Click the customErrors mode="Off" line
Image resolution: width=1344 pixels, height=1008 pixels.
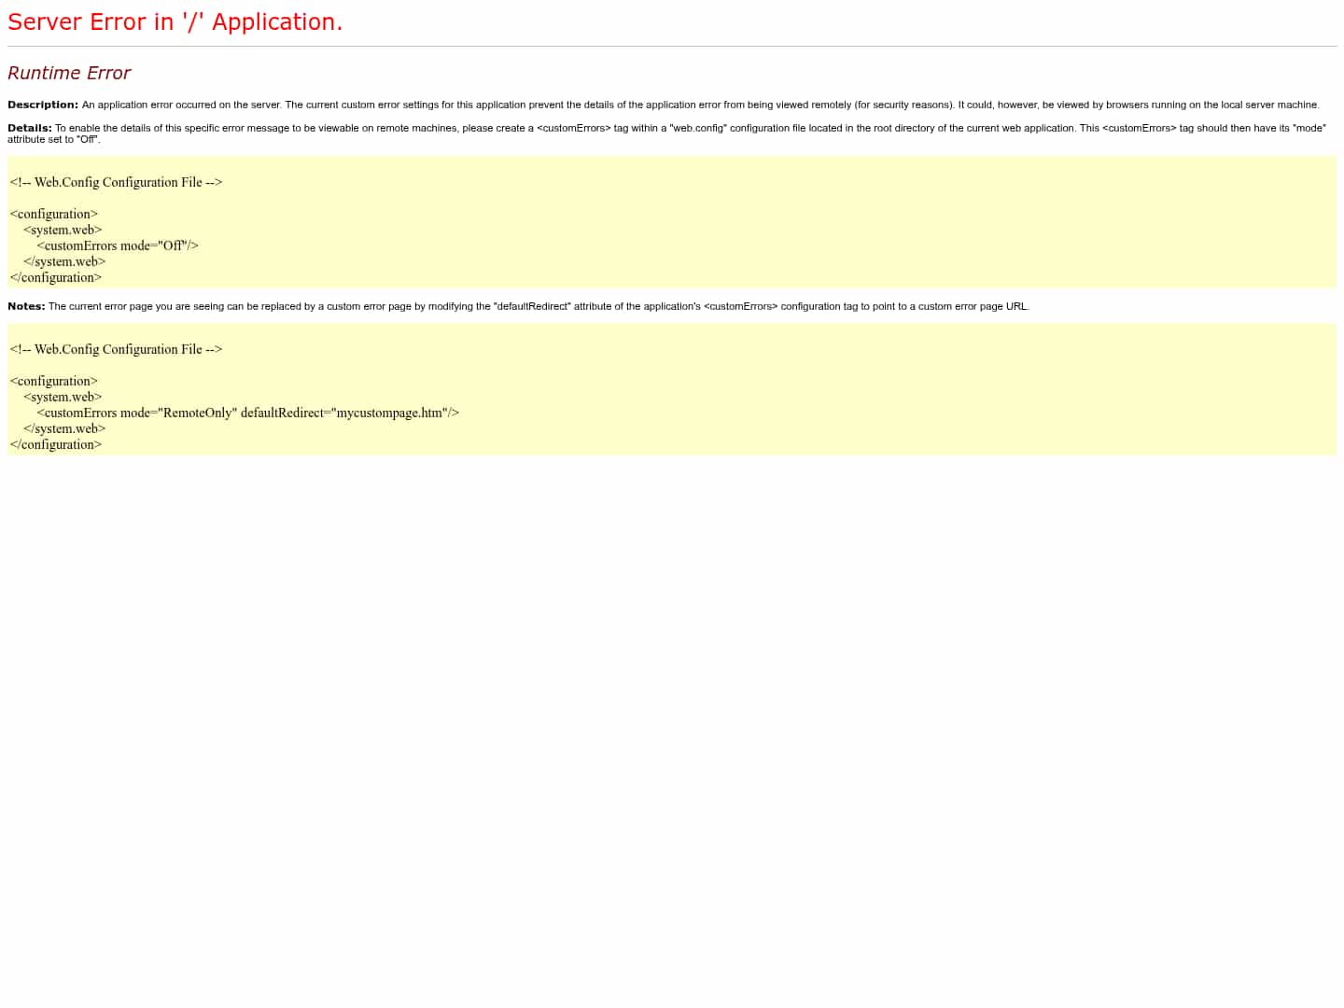pos(118,245)
